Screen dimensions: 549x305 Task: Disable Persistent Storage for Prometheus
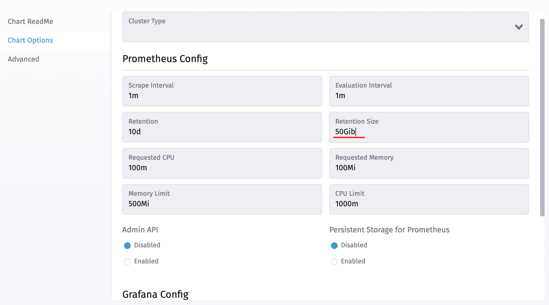pos(334,245)
